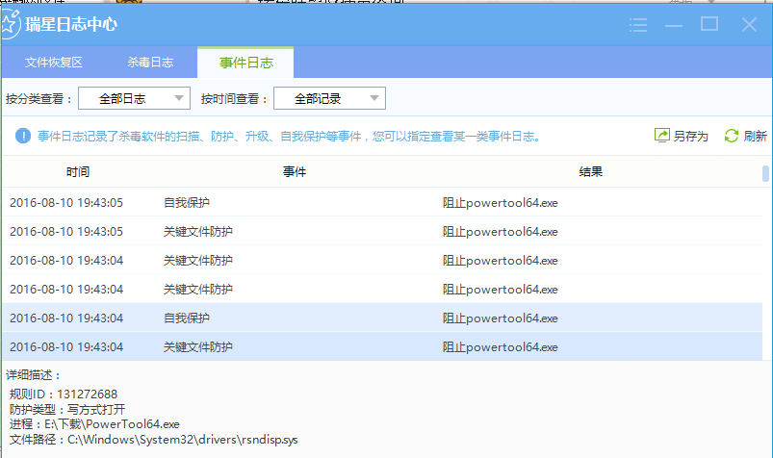Click the 刷新 text button
Screen dimensions: 773x458
pos(755,136)
